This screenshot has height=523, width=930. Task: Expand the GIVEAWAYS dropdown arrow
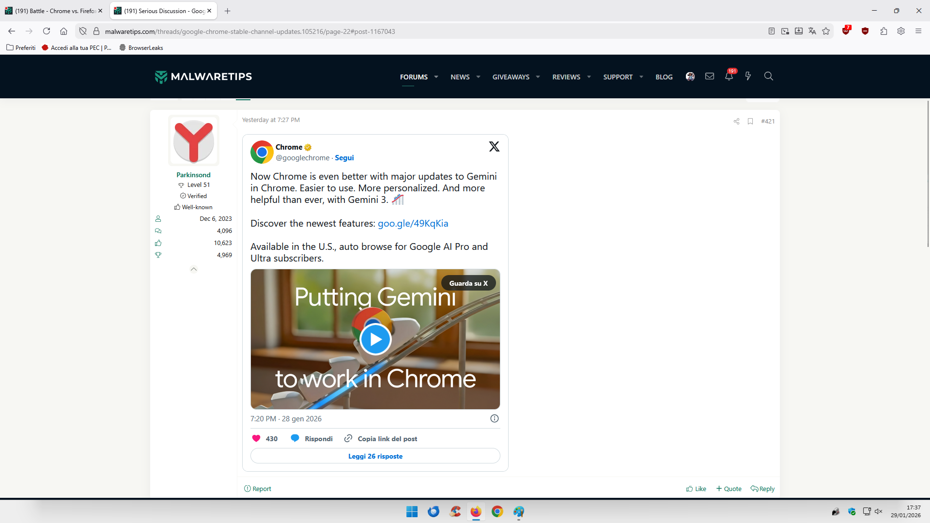click(x=538, y=77)
